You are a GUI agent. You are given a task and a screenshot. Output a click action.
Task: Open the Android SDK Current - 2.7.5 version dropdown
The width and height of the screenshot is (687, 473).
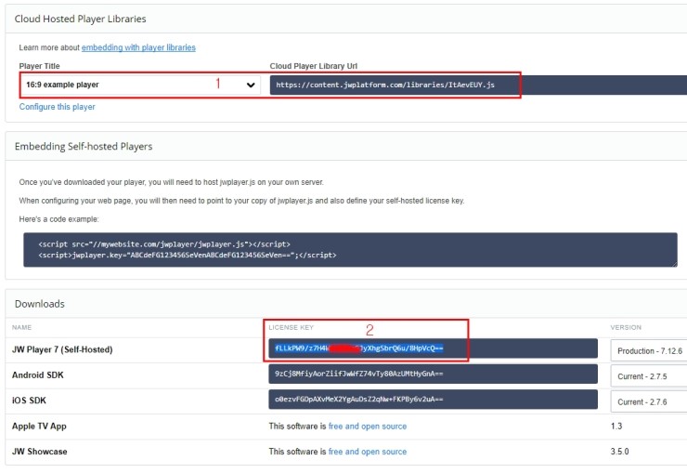648,376
